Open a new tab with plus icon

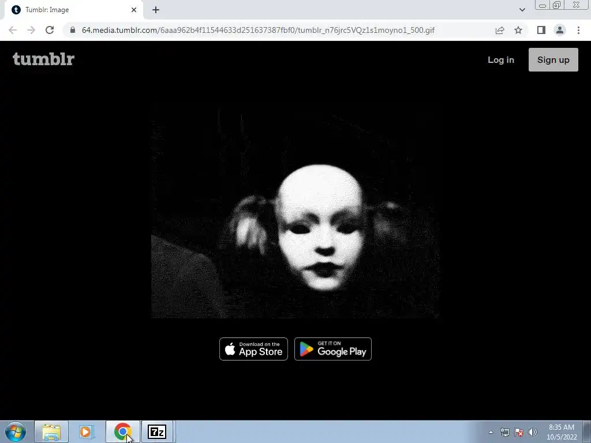[156, 10]
